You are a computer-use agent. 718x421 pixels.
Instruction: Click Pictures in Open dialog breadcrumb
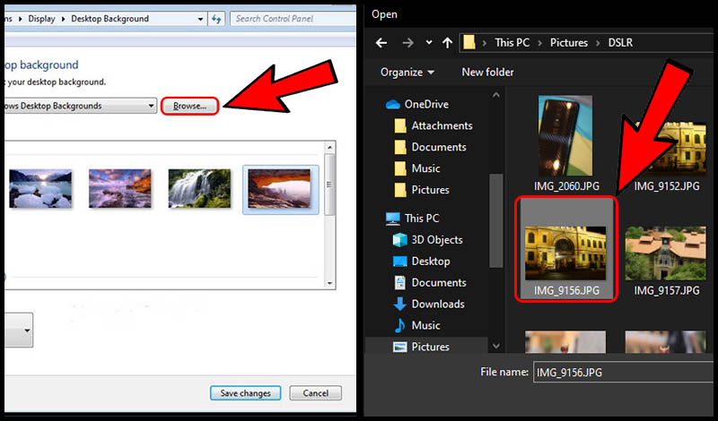569,42
